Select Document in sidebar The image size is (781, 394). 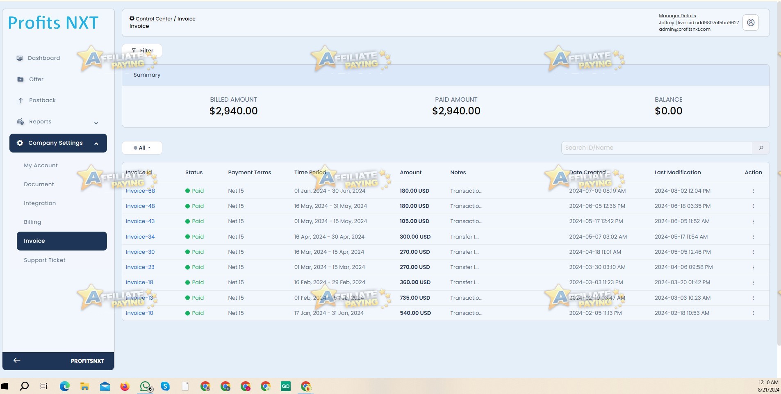pyautogui.click(x=39, y=184)
